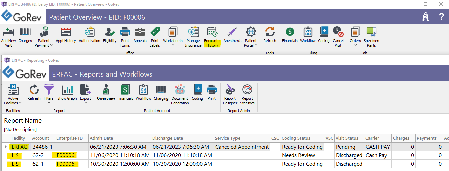The image size is (449, 171).
Task: Click ERFAC facility cell
Action: [x=20, y=147]
